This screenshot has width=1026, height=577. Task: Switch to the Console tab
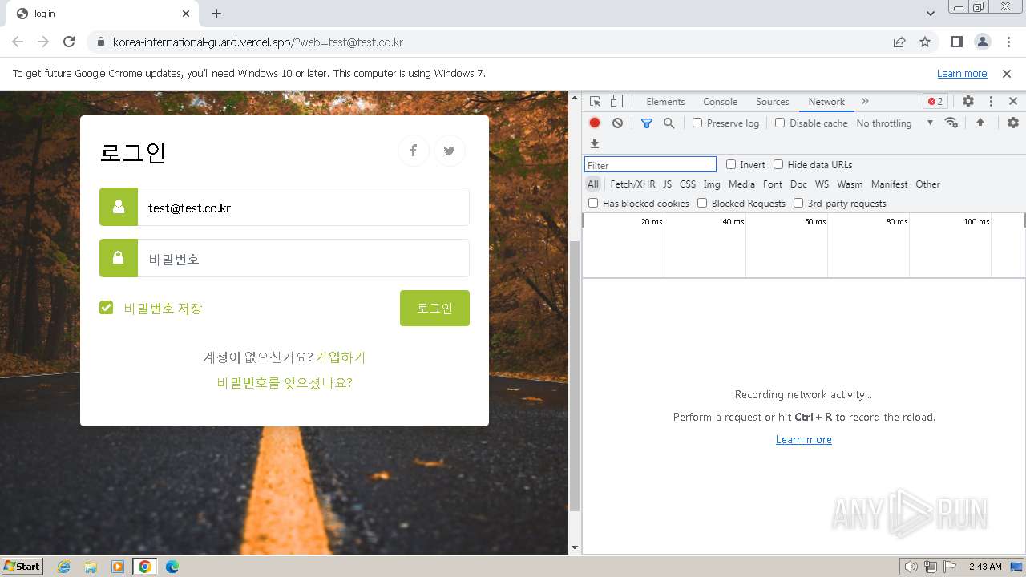tap(720, 101)
